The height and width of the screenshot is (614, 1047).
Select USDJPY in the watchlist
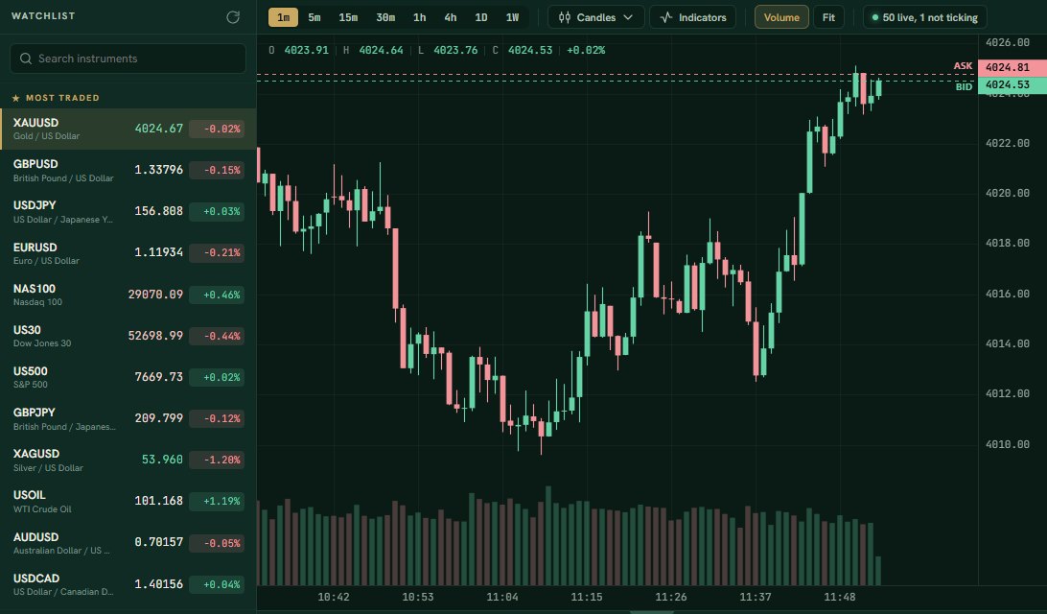[128, 212]
